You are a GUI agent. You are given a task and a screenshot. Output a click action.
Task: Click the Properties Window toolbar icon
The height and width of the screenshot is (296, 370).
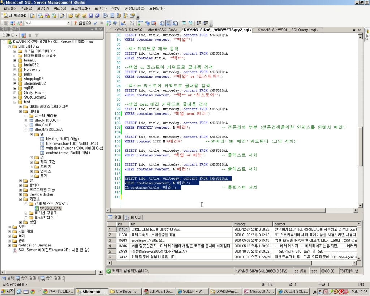pos(132,16)
